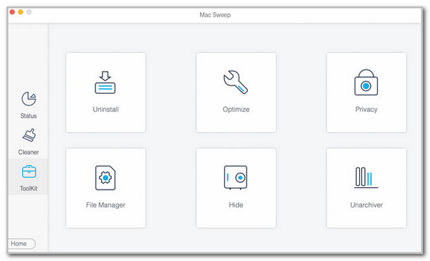Launch the Unarchiver books icon
Screen dimensions: 430x261
tap(366, 177)
